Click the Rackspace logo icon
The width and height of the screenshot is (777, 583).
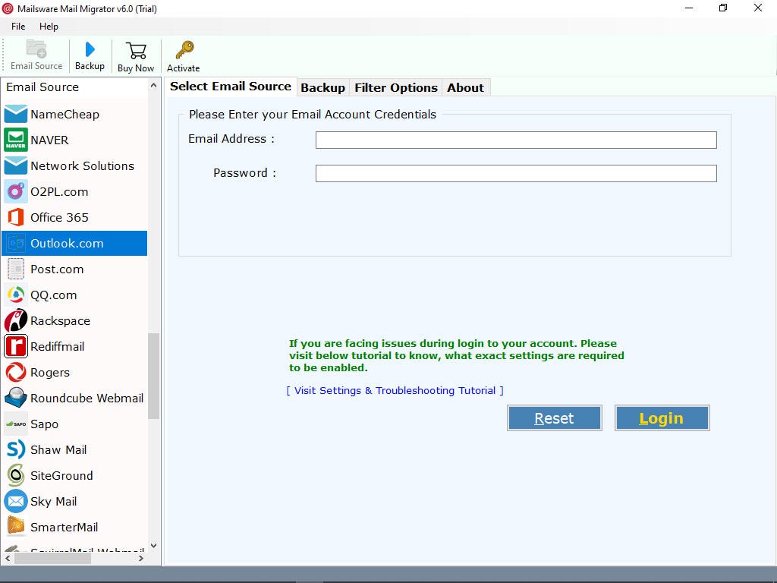pyautogui.click(x=16, y=320)
